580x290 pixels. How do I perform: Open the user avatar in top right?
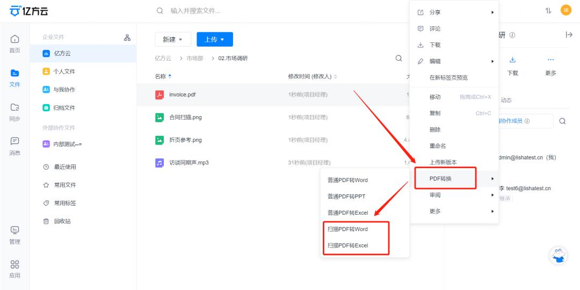(566, 10)
